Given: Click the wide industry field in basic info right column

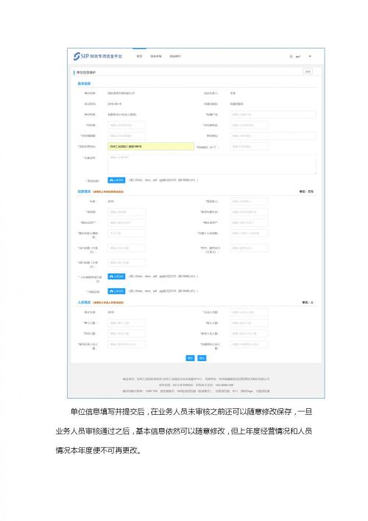Looking at the screenshot, I should click(x=273, y=115).
